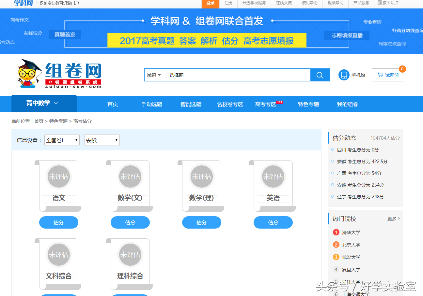
Task: Open the 试题篮 shopping cart
Action: click(387, 75)
